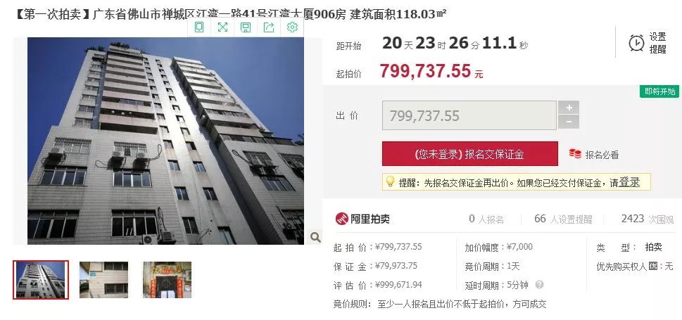Image resolution: width=682 pixels, height=320 pixels.
Task: Click the magnifier zoom icon on photo
Action: (x=315, y=237)
